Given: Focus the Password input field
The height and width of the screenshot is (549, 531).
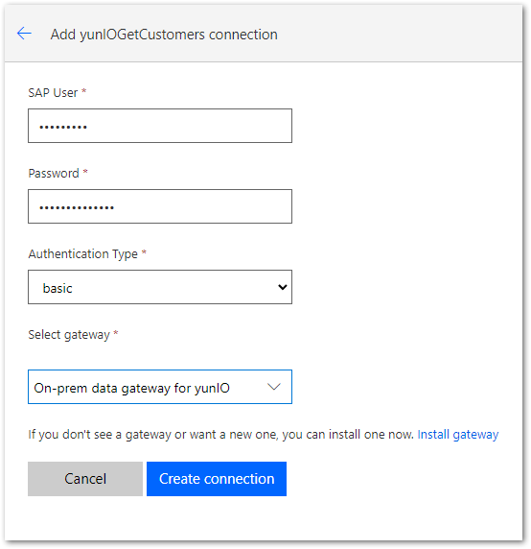Looking at the screenshot, I should coord(160,206).
